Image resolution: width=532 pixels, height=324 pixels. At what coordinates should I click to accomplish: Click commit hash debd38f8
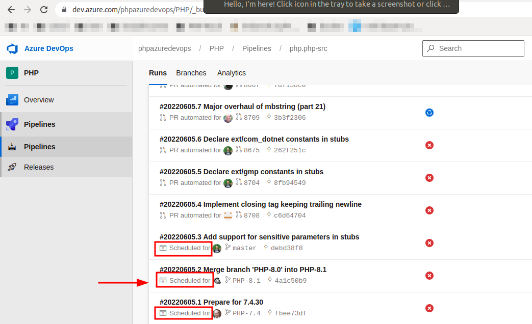click(x=287, y=248)
